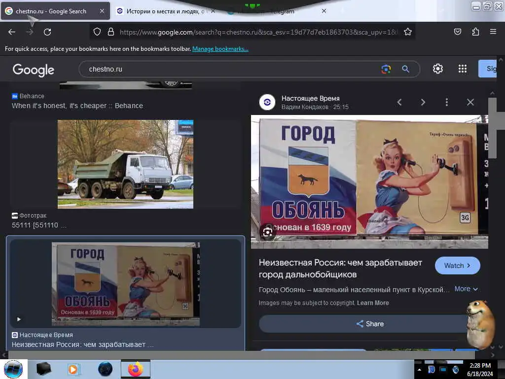Screen dimensions: 505x379
Task: Switch to Firefox in the taskbar
Action: pyautogui.click(x=136, y=369)
